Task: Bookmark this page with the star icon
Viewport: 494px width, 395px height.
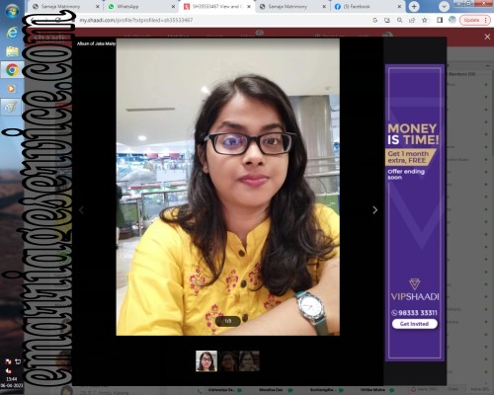Action: (425, 20)
